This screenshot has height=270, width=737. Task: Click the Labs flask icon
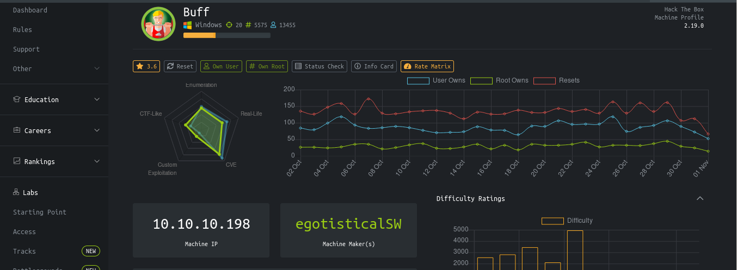click(x=16, y=192)
